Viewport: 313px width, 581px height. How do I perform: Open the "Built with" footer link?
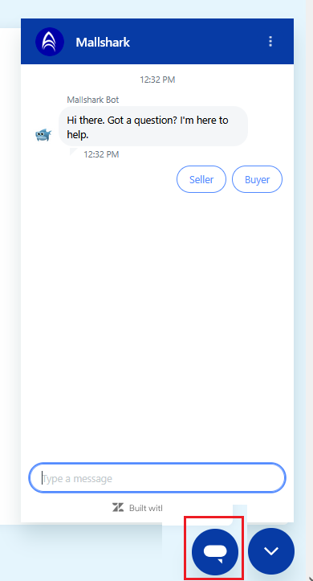point(146,508)
